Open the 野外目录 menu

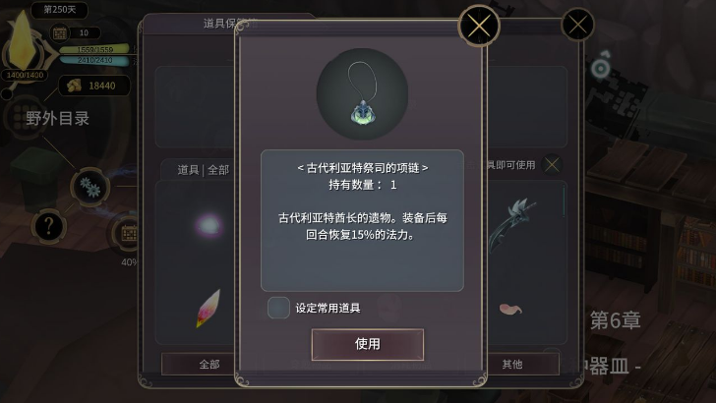coord(57,119)
